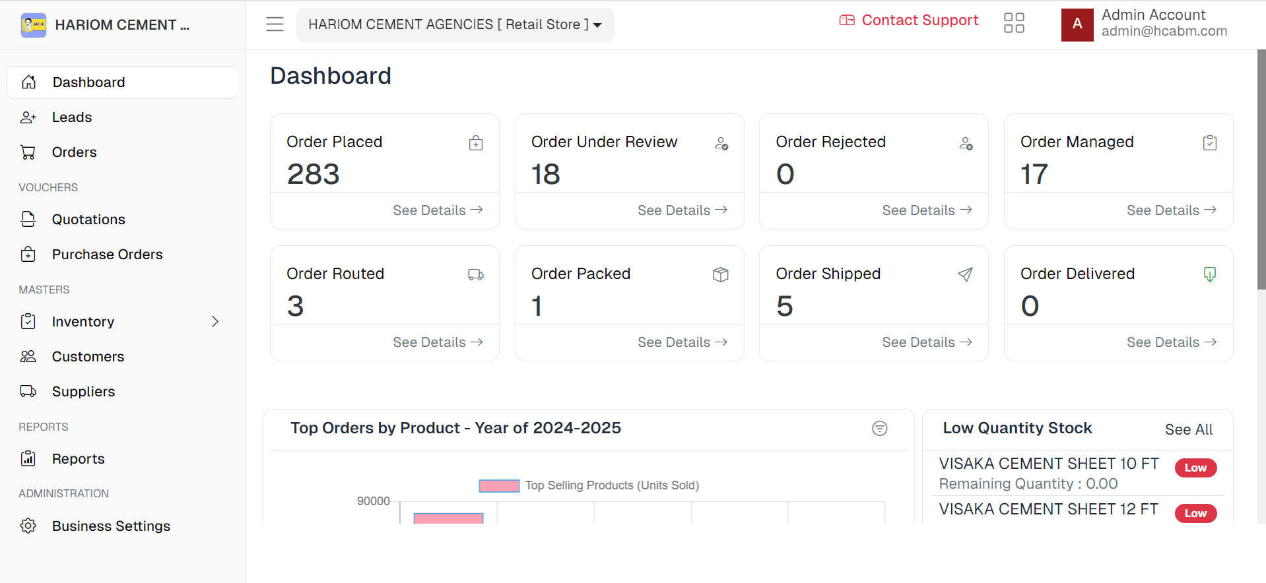See Details for Order Placed
Screen dimensions: 1266x583
(438, 210)
